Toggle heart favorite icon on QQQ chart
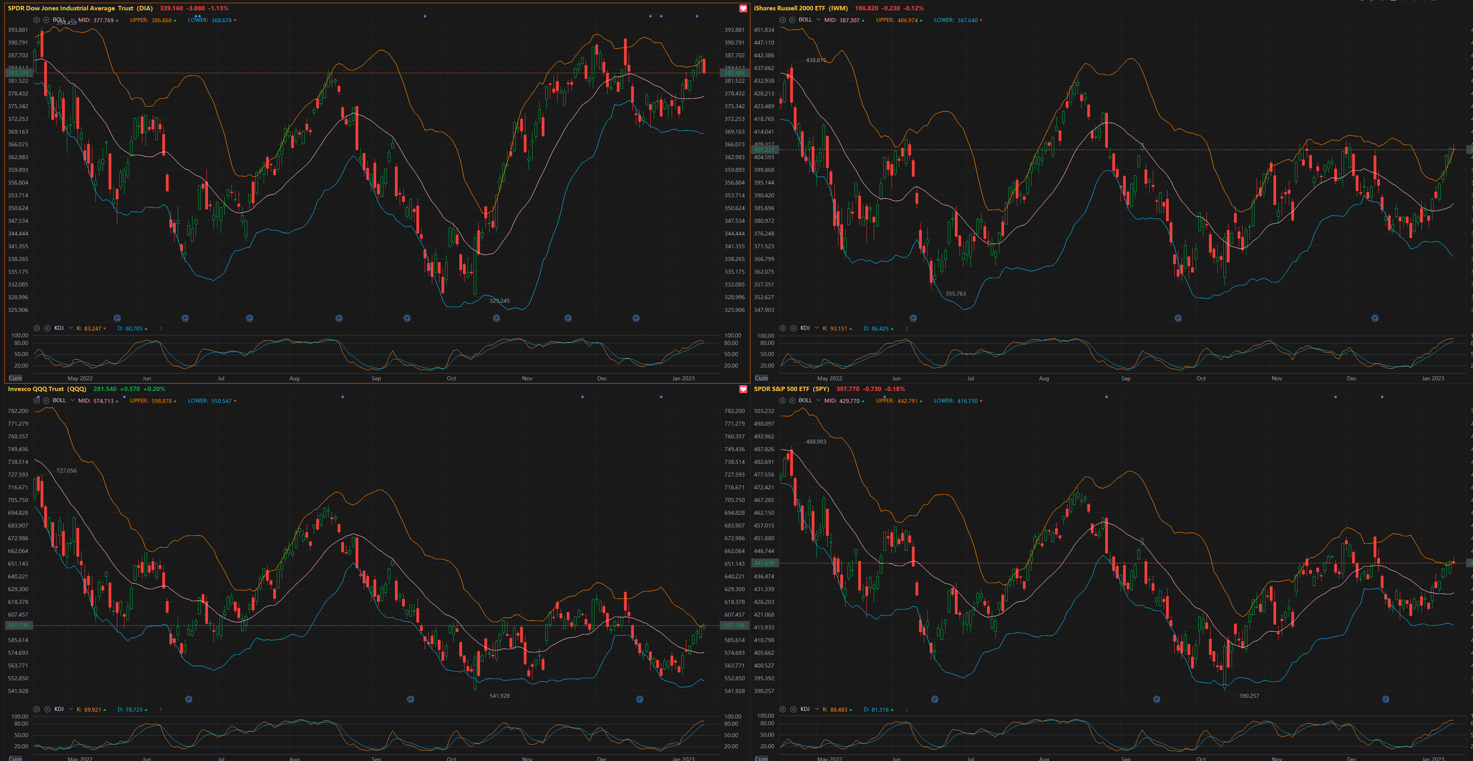 coord(743,389)
